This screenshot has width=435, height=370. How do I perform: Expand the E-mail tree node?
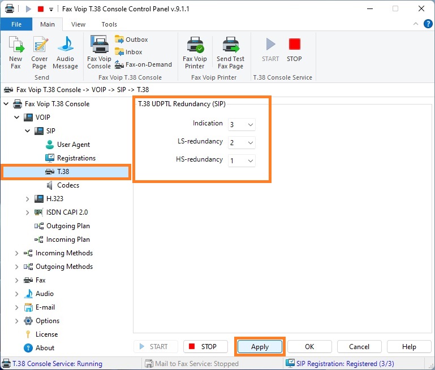(x=16, y=307)
